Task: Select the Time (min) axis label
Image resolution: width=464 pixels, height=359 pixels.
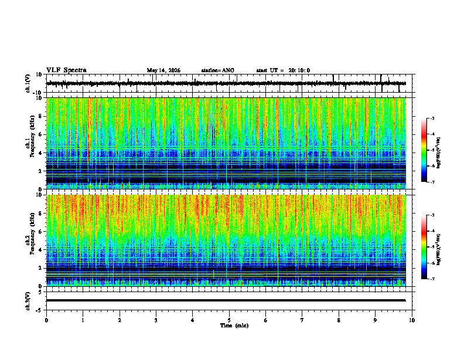Action: [234, 326]
